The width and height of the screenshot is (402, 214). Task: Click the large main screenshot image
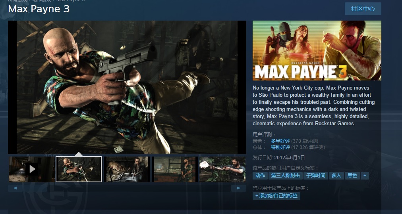127,87
